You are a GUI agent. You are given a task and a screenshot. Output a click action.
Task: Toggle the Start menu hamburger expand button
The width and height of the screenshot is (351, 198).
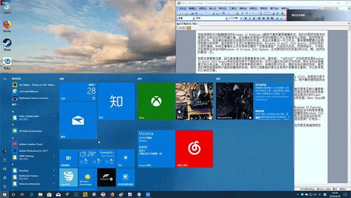point(5,79)
